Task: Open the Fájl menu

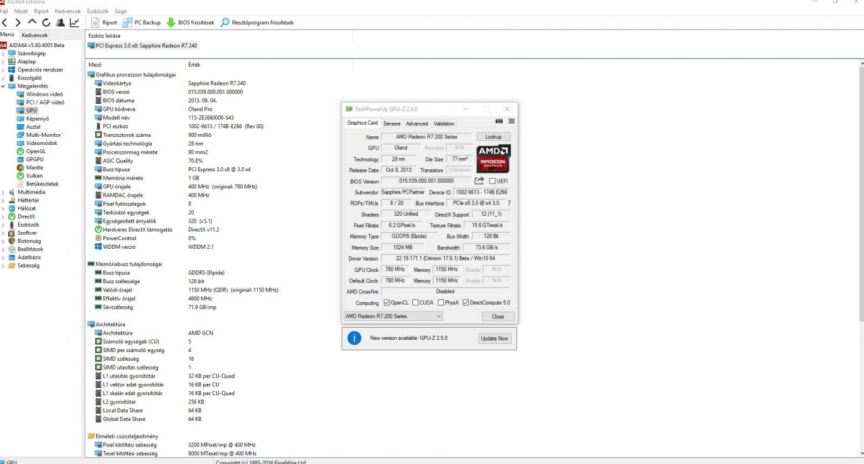Action: (x=4, y=11)
